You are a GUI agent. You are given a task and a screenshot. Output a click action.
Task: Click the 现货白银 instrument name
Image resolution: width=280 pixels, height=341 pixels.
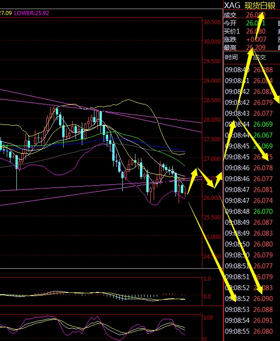pyautogui.click(x=260, y=5)
